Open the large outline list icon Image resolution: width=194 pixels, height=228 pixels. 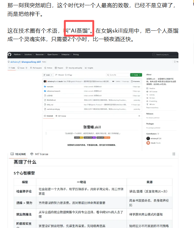pos(173,154)
